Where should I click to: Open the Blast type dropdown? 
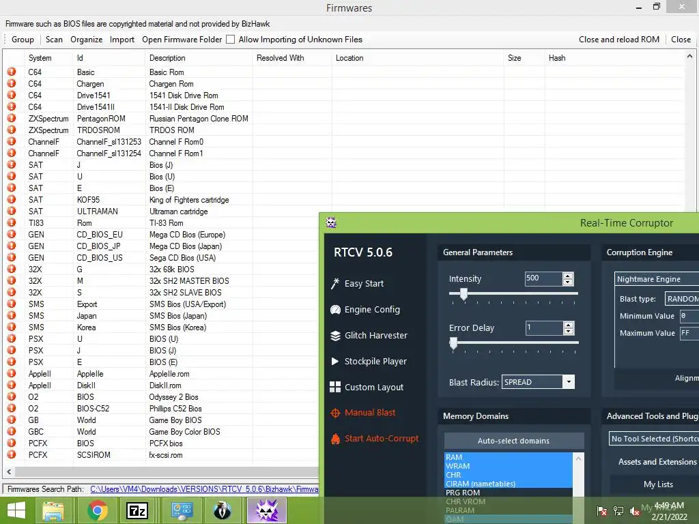[x=682, y=299]
